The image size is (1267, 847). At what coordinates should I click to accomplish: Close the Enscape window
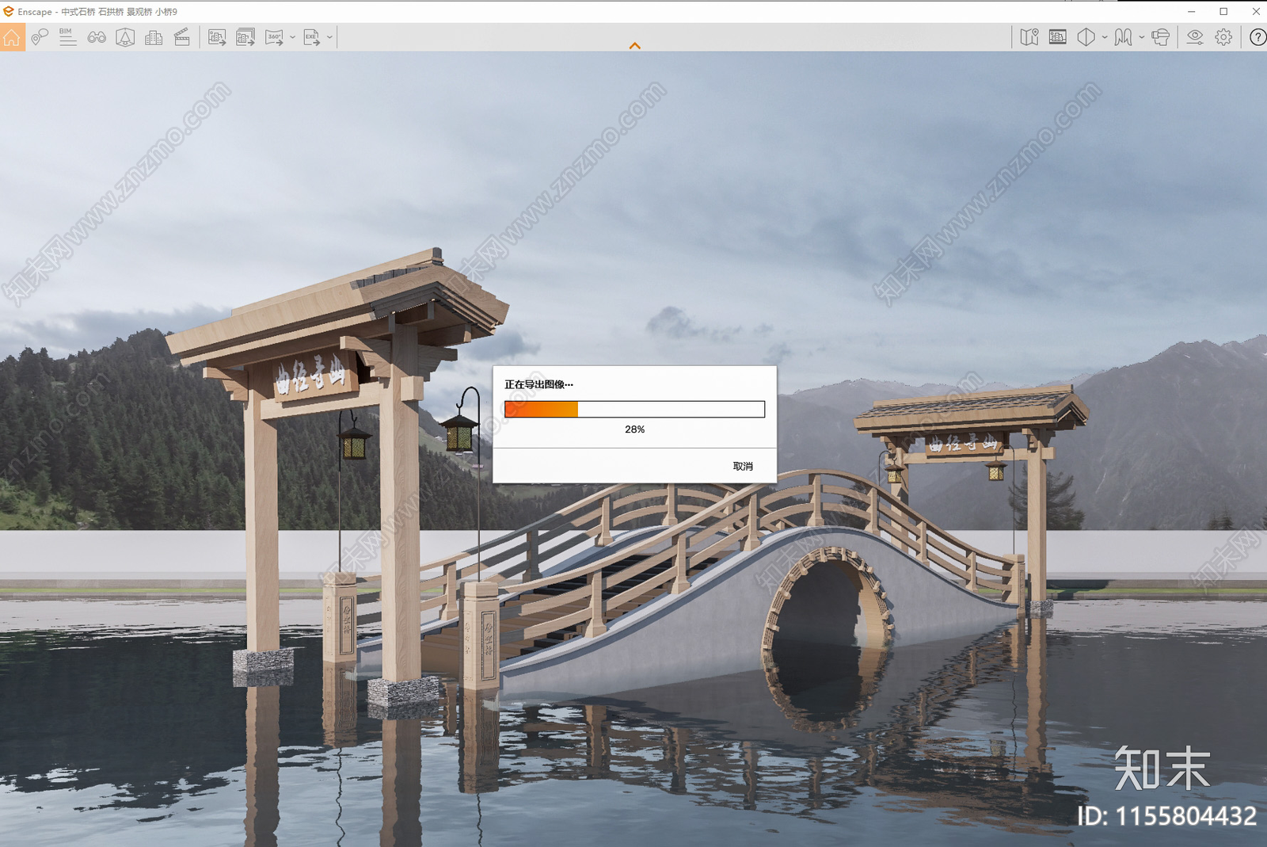[x=1256, y=11]
